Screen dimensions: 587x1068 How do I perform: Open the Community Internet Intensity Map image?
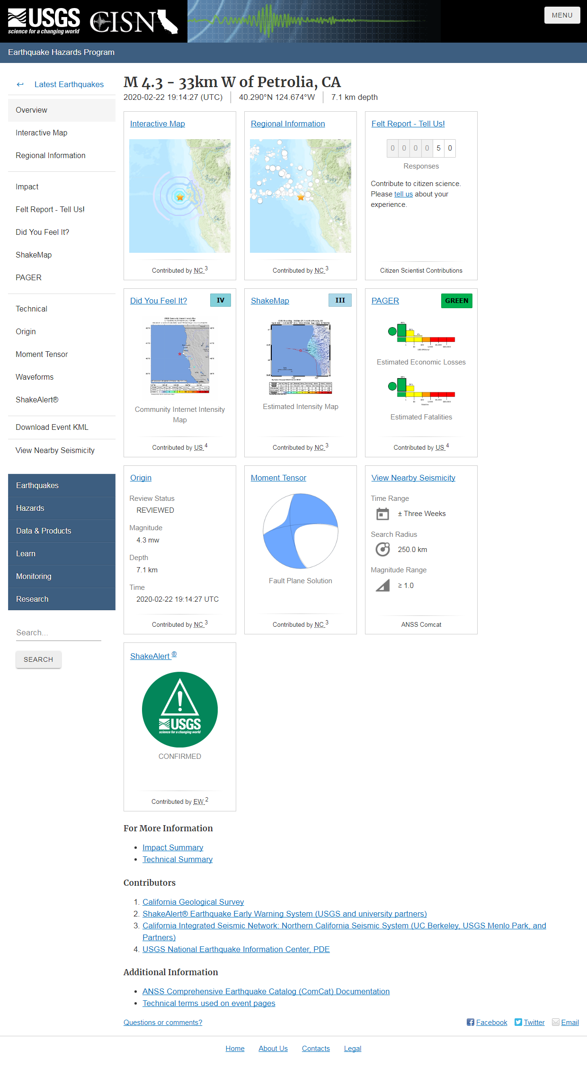[180, 356]
